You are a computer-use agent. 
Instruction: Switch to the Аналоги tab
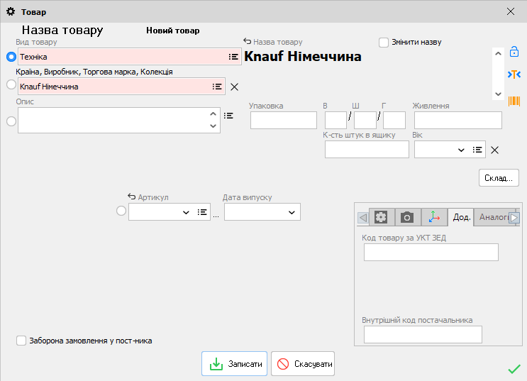tap(493, 217)
